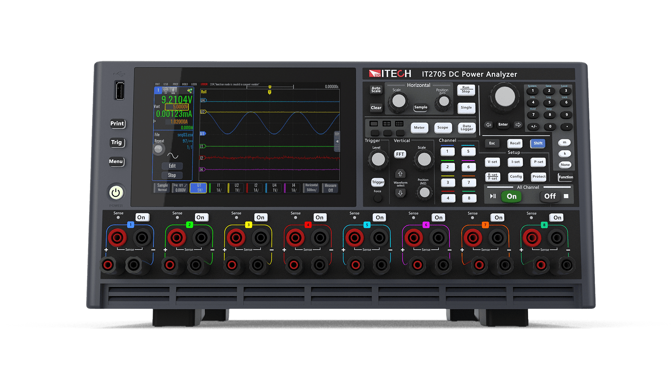Click the single-window display layout icon

[x=374, y=124]
